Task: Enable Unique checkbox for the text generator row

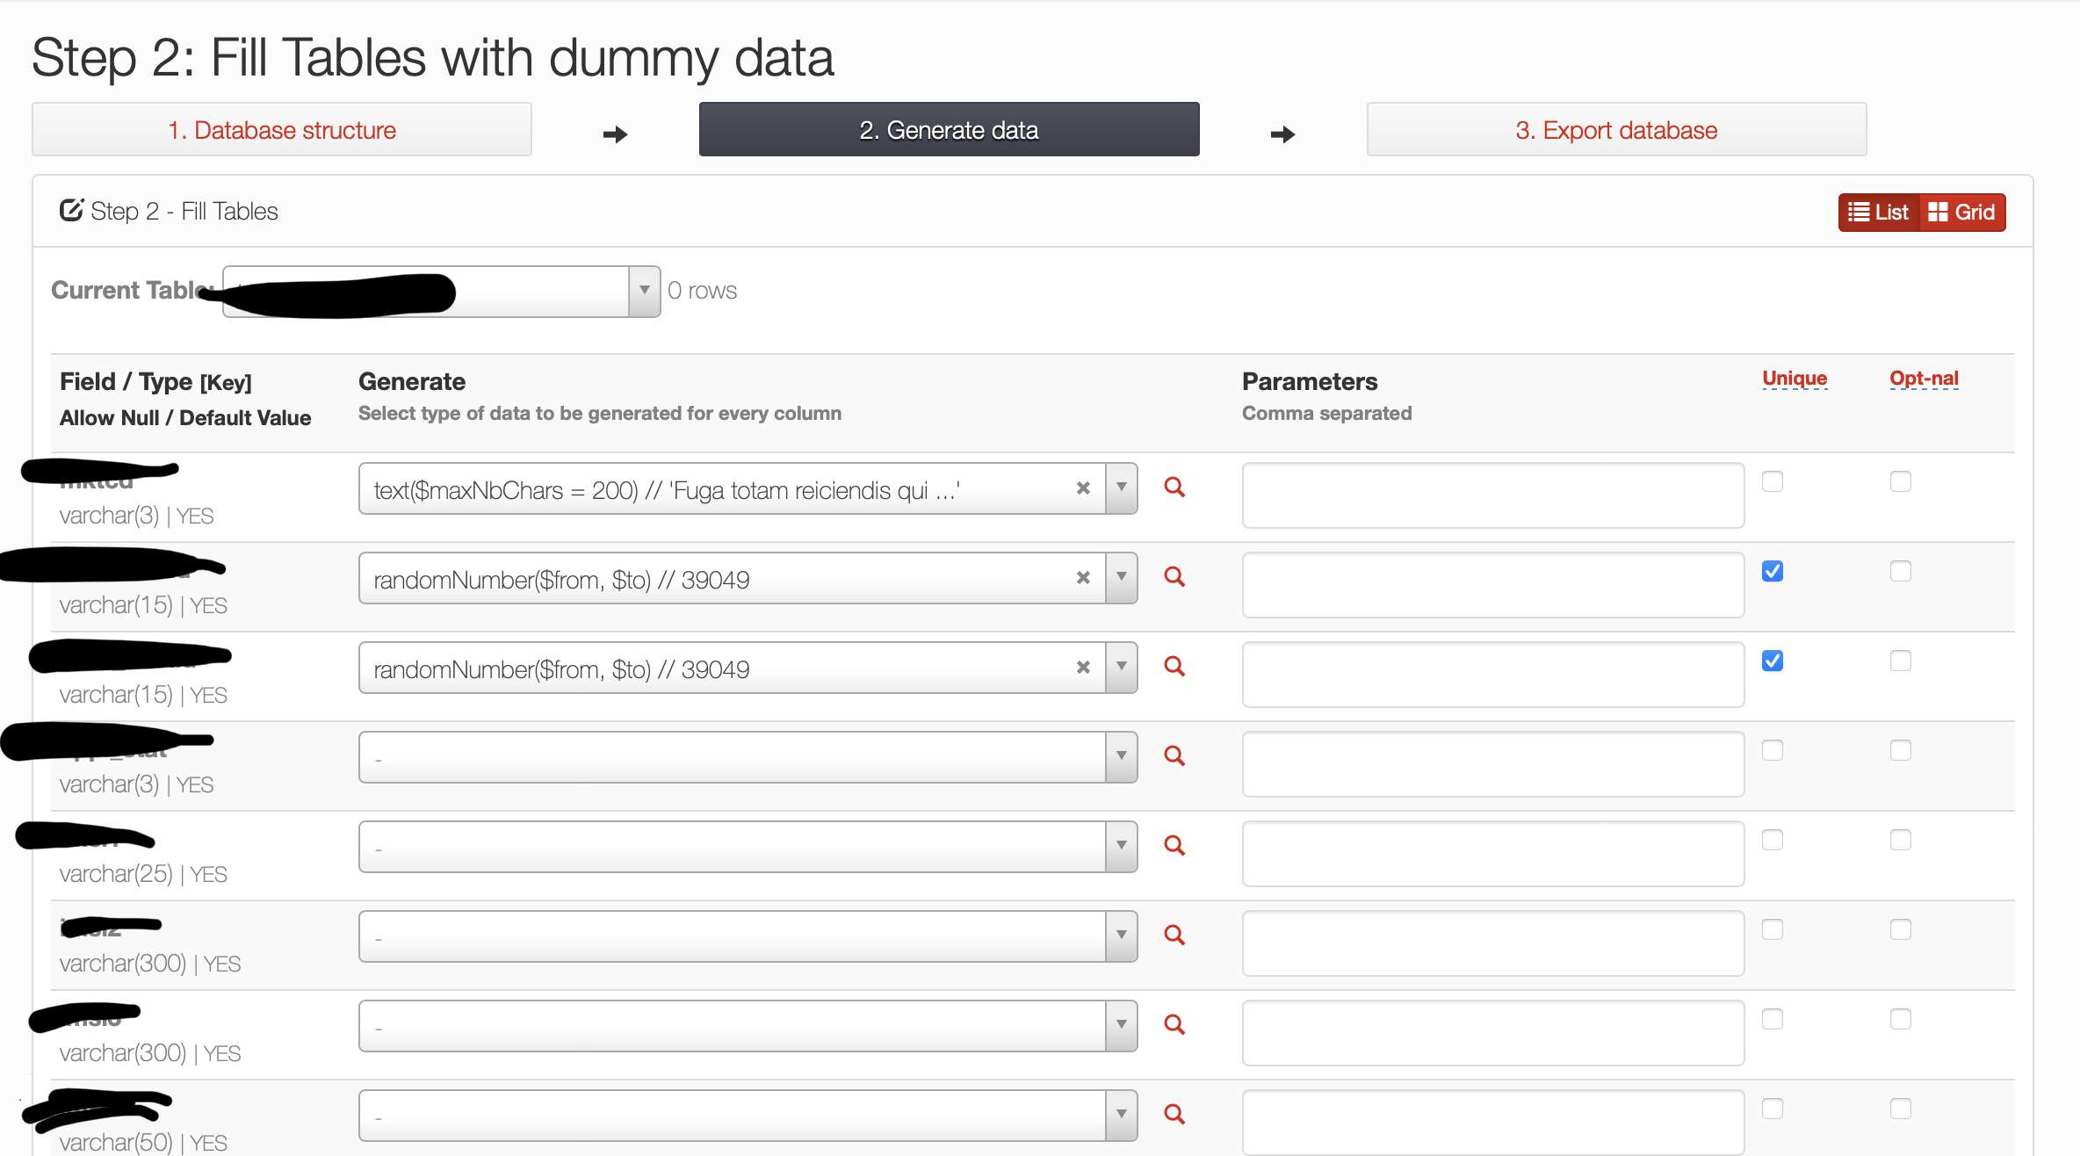Action: (1773, 481)
